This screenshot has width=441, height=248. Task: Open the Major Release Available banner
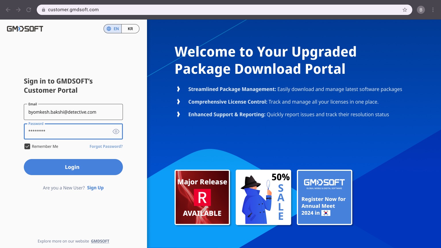[202, 197]
